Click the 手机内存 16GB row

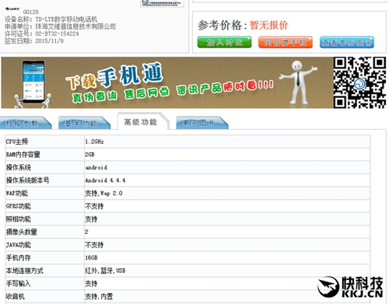coord(187,258)
